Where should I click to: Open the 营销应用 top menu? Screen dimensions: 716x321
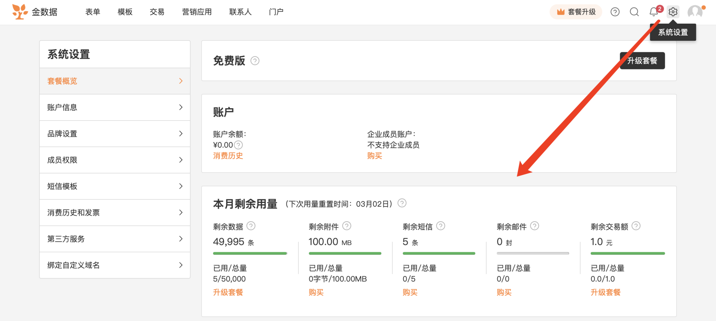197,12
